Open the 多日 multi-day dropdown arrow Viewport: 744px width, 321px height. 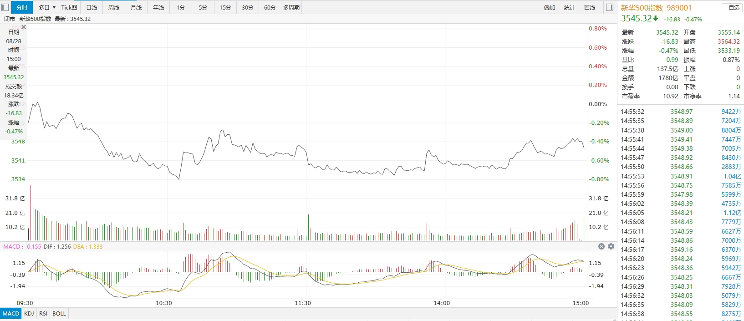(54, 7)
